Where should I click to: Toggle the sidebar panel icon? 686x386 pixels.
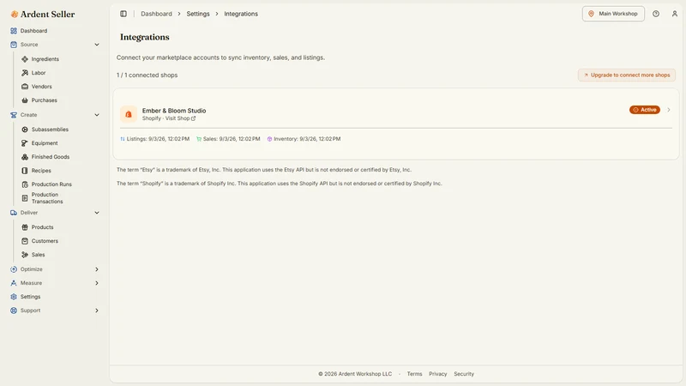pos(123,14)
